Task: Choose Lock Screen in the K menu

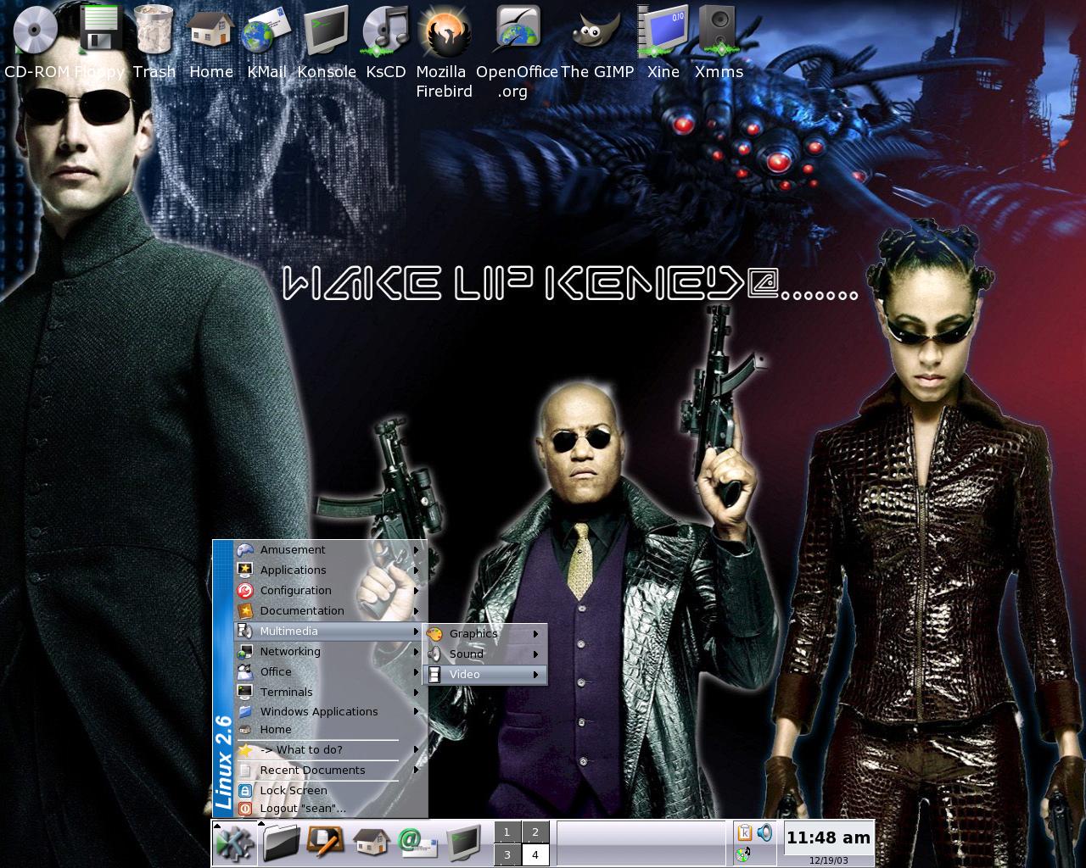Action: 330,791
